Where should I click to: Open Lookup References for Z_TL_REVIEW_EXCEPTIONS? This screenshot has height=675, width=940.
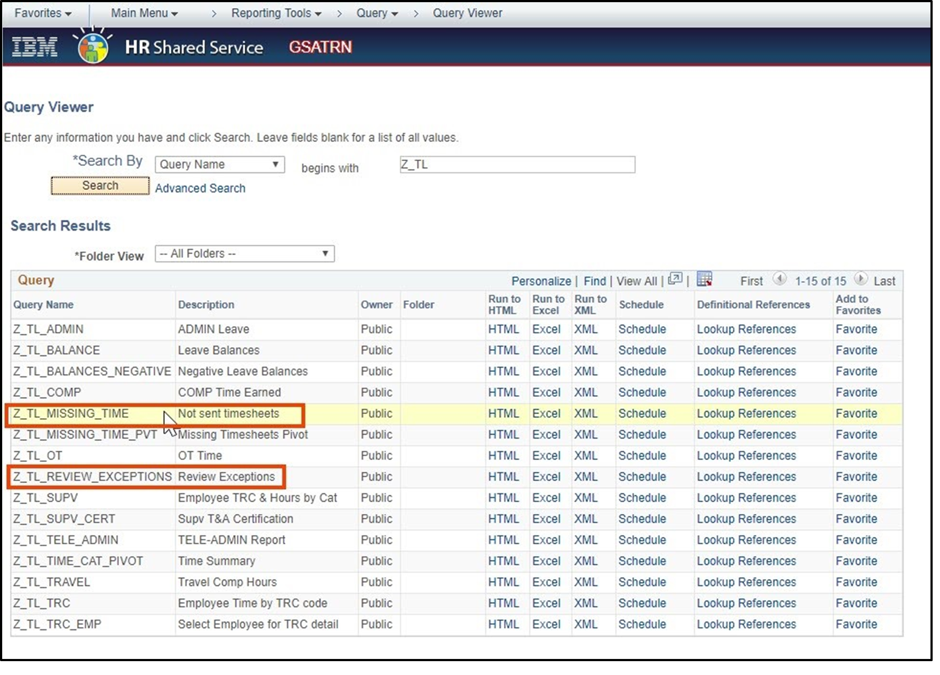746,477
